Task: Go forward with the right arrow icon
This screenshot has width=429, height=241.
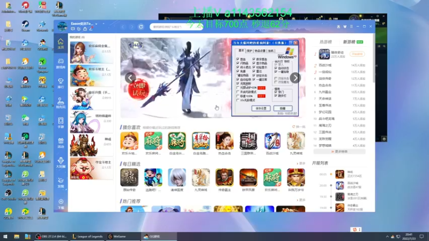Action: (x=131, y=27)
